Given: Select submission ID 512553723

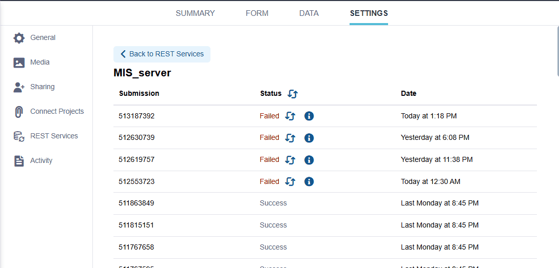Looking at the screenshot, I should (x=137, y=181).
